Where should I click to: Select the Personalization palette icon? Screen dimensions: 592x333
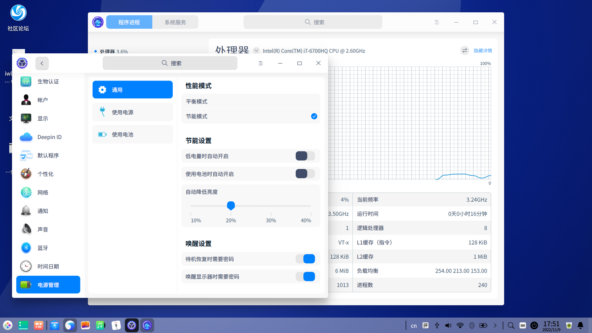tap(26, 174)
